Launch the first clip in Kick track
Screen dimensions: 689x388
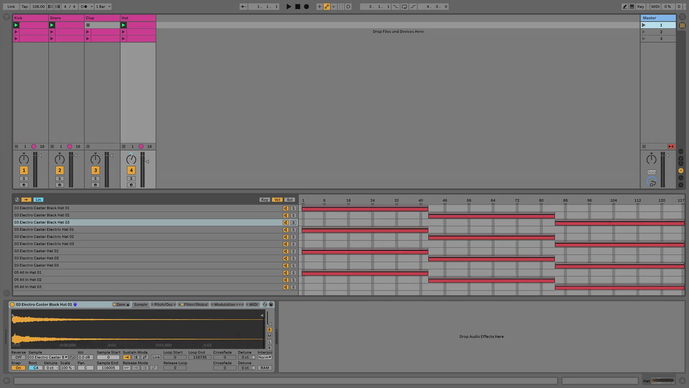pyautogui.click(x=17, y=25)
